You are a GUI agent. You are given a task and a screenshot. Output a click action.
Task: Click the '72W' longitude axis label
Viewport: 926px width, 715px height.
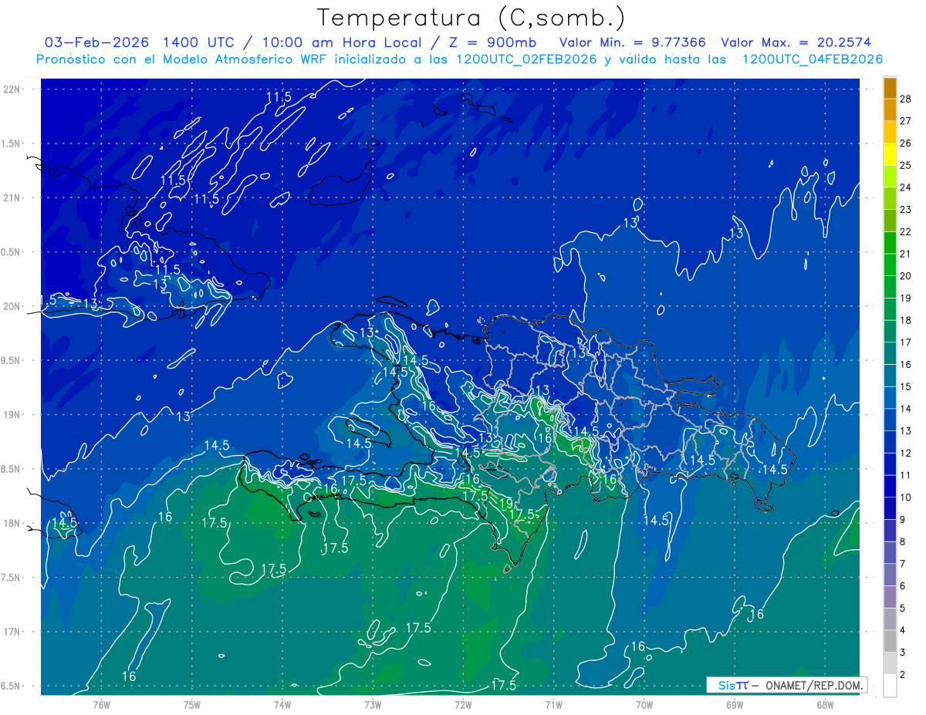coord(463,705)
